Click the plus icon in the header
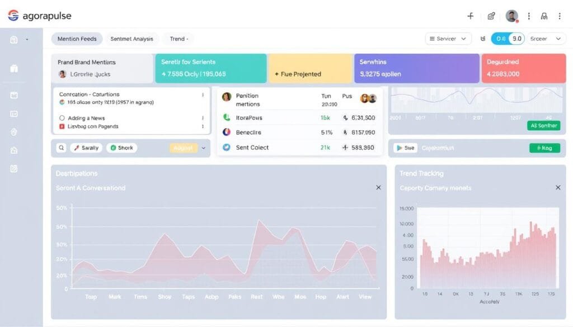Viewport: 573px width, 327px height. [470, 16]
